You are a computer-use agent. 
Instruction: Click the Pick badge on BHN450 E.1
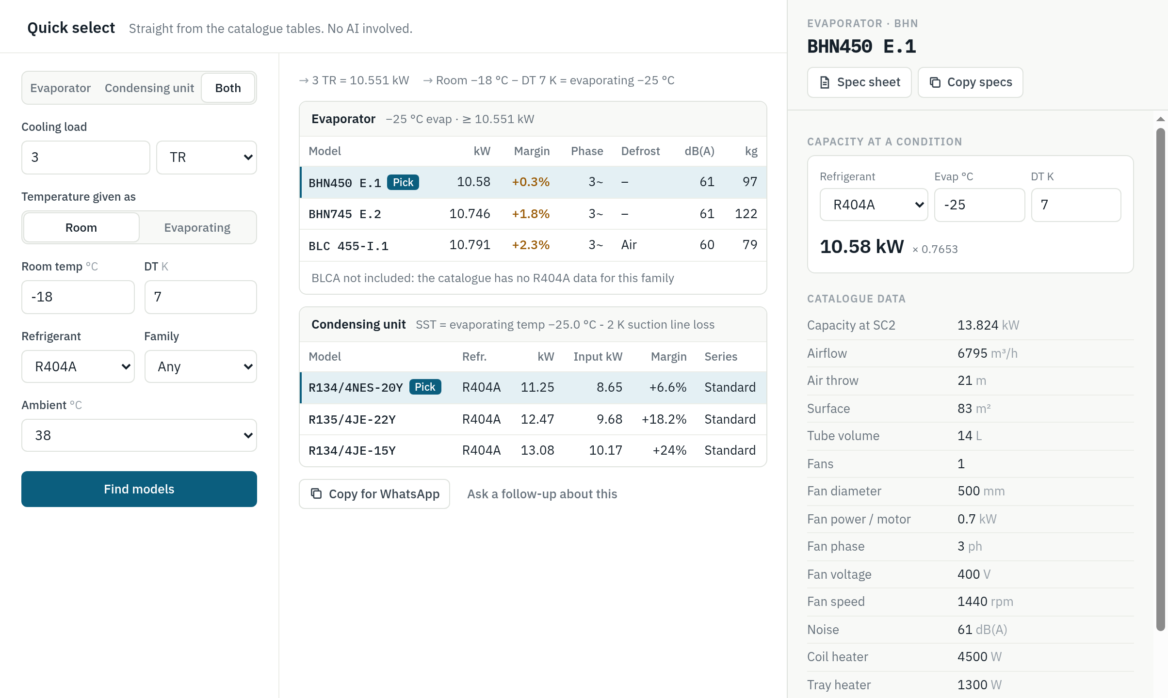403,182
